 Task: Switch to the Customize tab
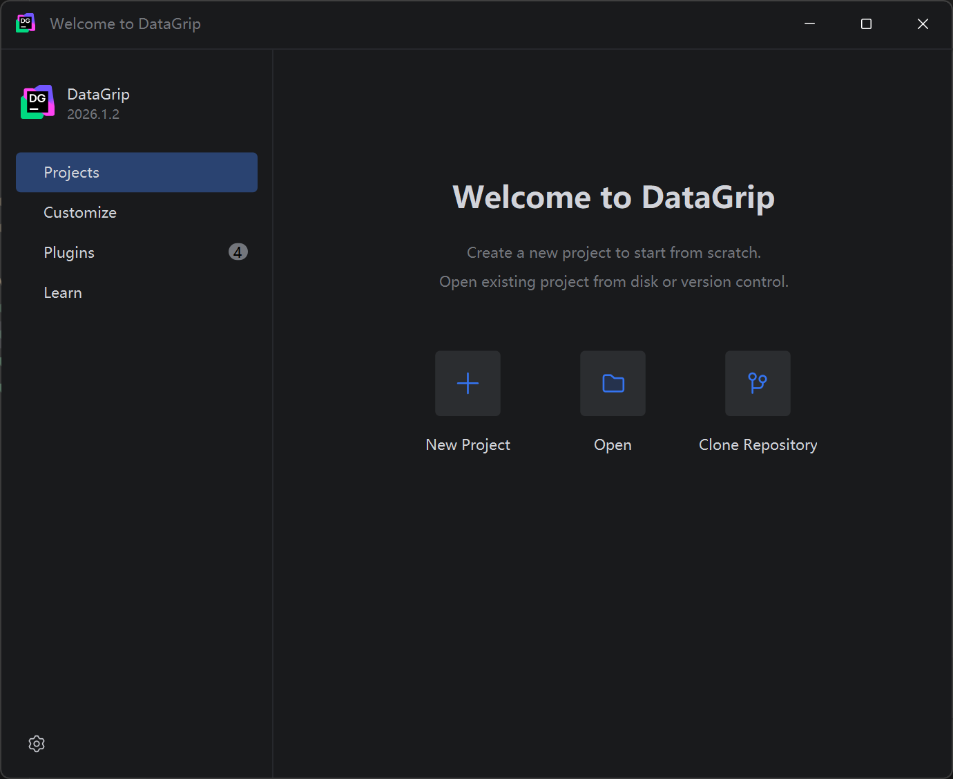pyautogui.click(x=137, y=212)
